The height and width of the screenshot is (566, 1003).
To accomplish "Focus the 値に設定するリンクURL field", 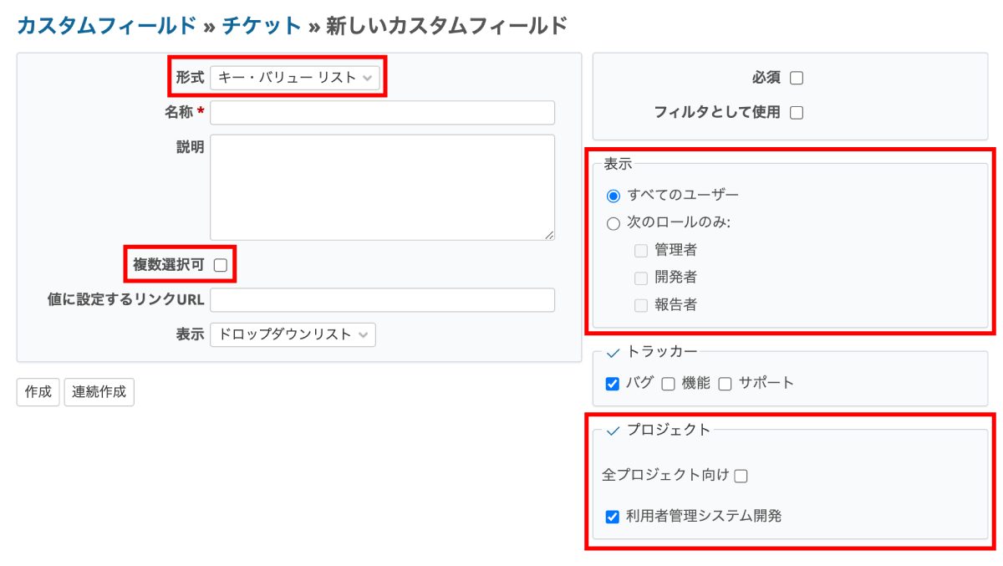I will point(383,300).
